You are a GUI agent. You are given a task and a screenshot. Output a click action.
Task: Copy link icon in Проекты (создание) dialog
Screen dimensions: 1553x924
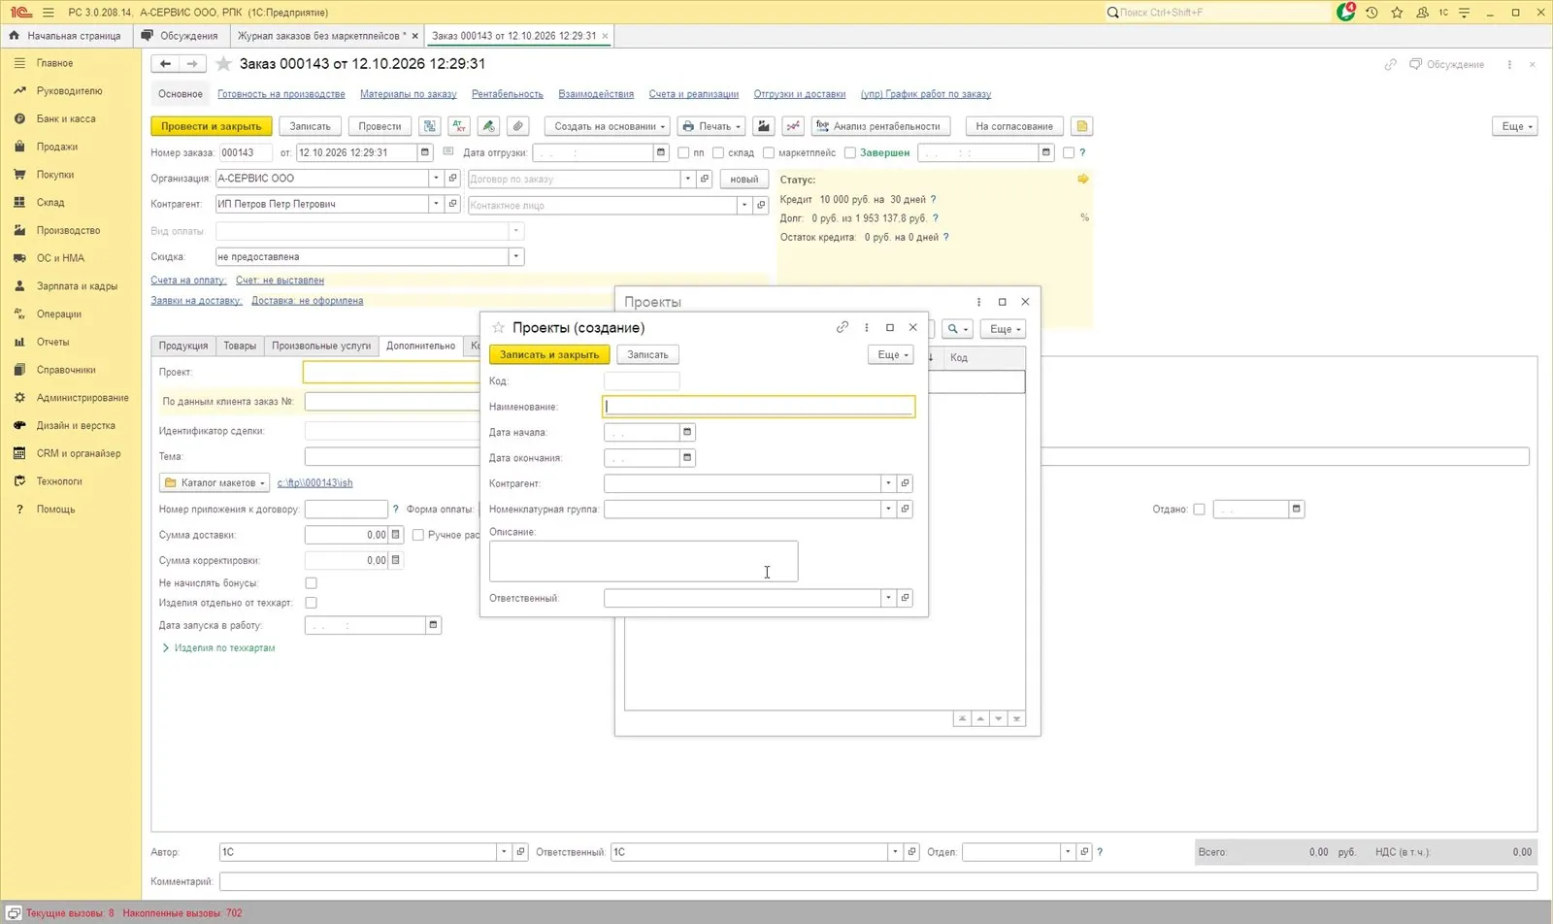coord(843,327)
